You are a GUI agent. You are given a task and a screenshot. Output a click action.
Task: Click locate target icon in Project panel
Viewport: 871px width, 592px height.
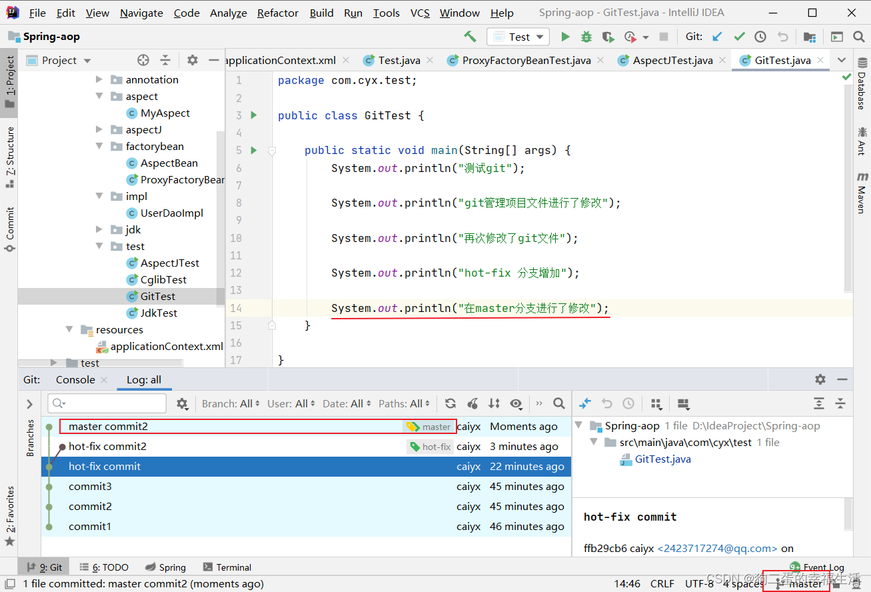coord(143,60)
